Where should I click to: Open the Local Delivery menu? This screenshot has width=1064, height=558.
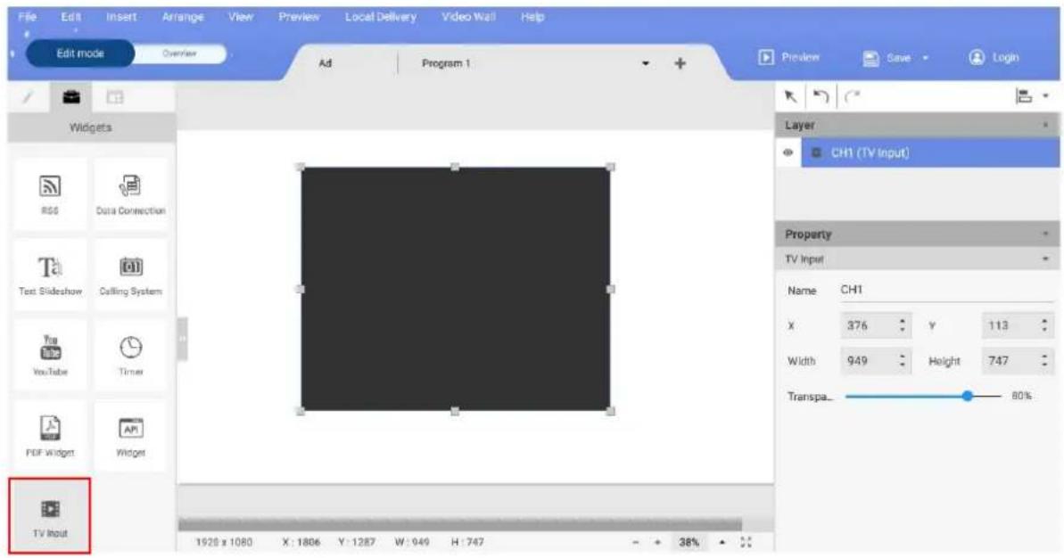[x=381, y=17]
